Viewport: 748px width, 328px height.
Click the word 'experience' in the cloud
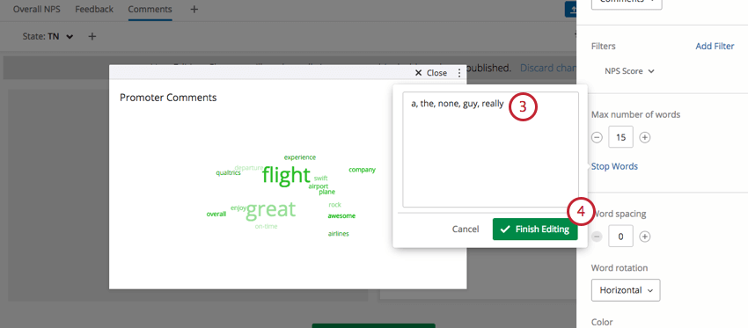(299, 157)
